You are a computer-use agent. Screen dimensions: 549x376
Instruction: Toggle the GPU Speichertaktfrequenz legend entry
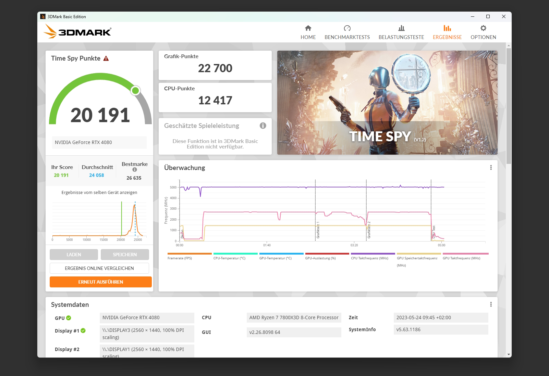click(419, 260)
